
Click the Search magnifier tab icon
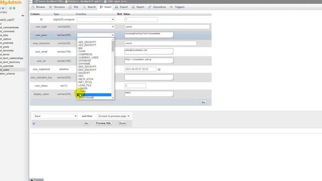coord(84,7)
